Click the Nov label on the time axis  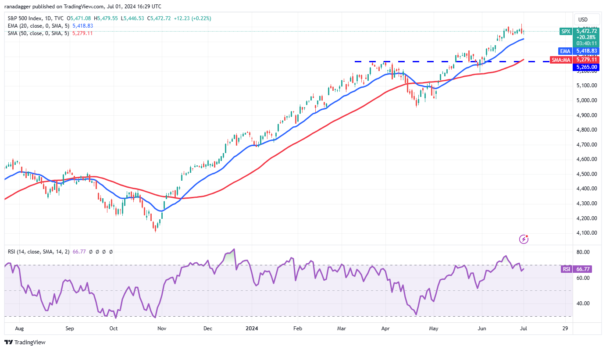click(162, 328)
